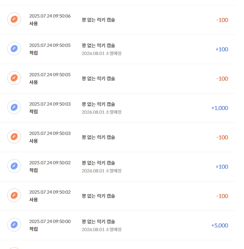Click the -100 amount at 09:50:03

coord(222,137)
